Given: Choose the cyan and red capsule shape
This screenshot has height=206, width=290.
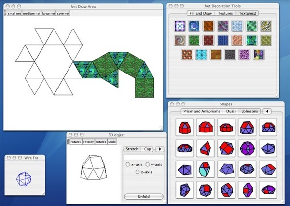Looking at the screenshot, I should tap(205, 169).
